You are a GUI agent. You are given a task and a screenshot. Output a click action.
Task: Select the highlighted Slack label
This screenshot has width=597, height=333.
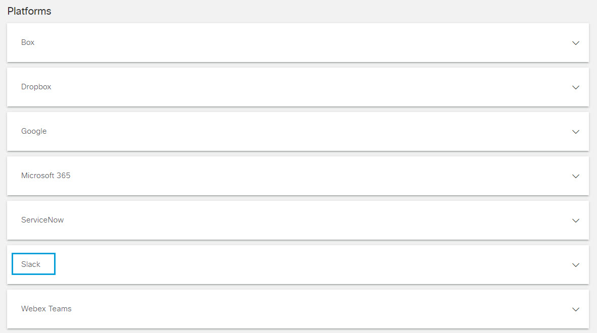point(33,264)
